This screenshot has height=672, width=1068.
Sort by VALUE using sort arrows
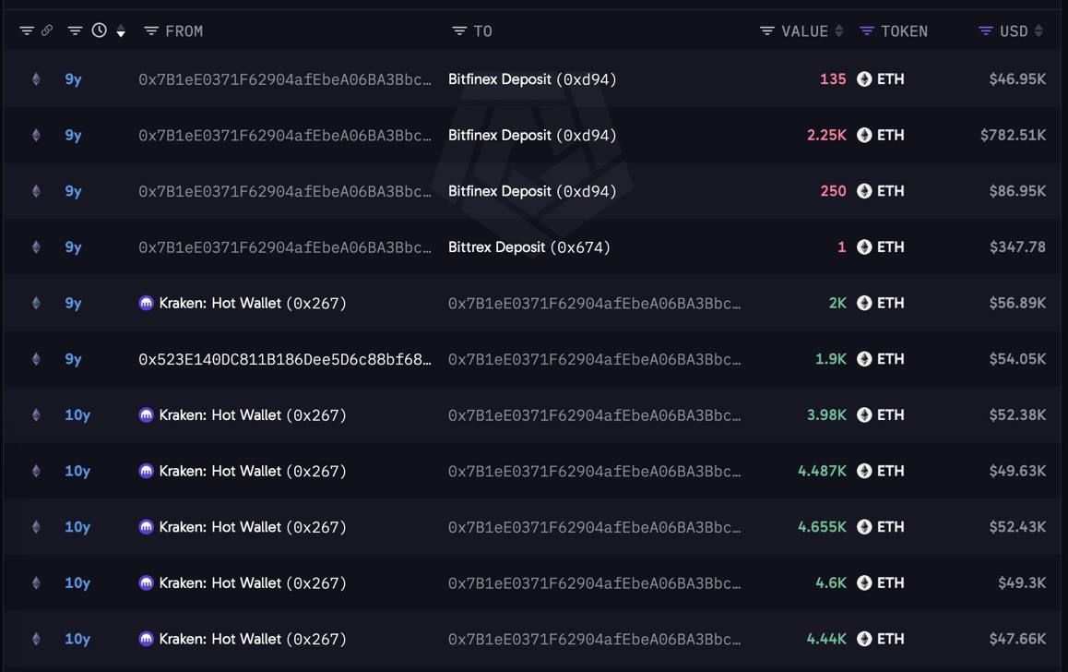click(x=839, y=30)
